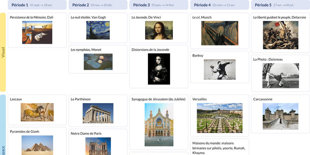Click the 'Distorsions de la Joconde' title
The width and height of the screenshot is (310, 155).
[x=150, y=50]
